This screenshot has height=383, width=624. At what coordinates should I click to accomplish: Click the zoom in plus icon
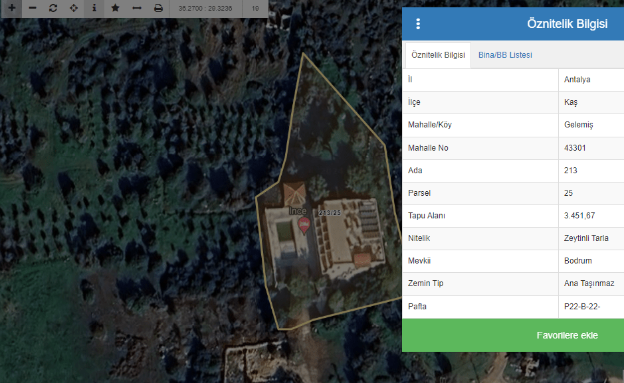(x=11, y=9)
